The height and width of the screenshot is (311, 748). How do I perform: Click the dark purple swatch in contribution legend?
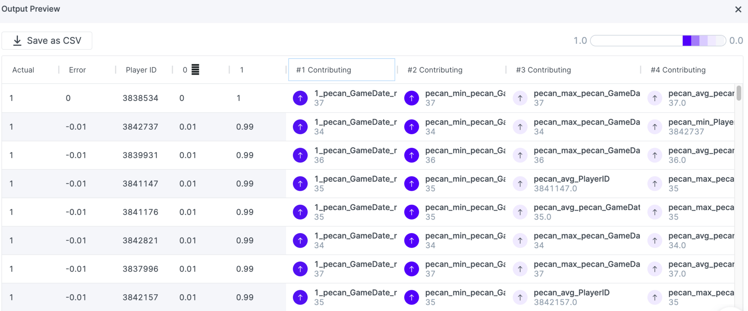click(x=687, y=41)
